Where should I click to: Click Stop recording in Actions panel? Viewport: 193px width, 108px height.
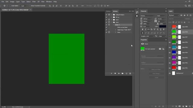111,73
